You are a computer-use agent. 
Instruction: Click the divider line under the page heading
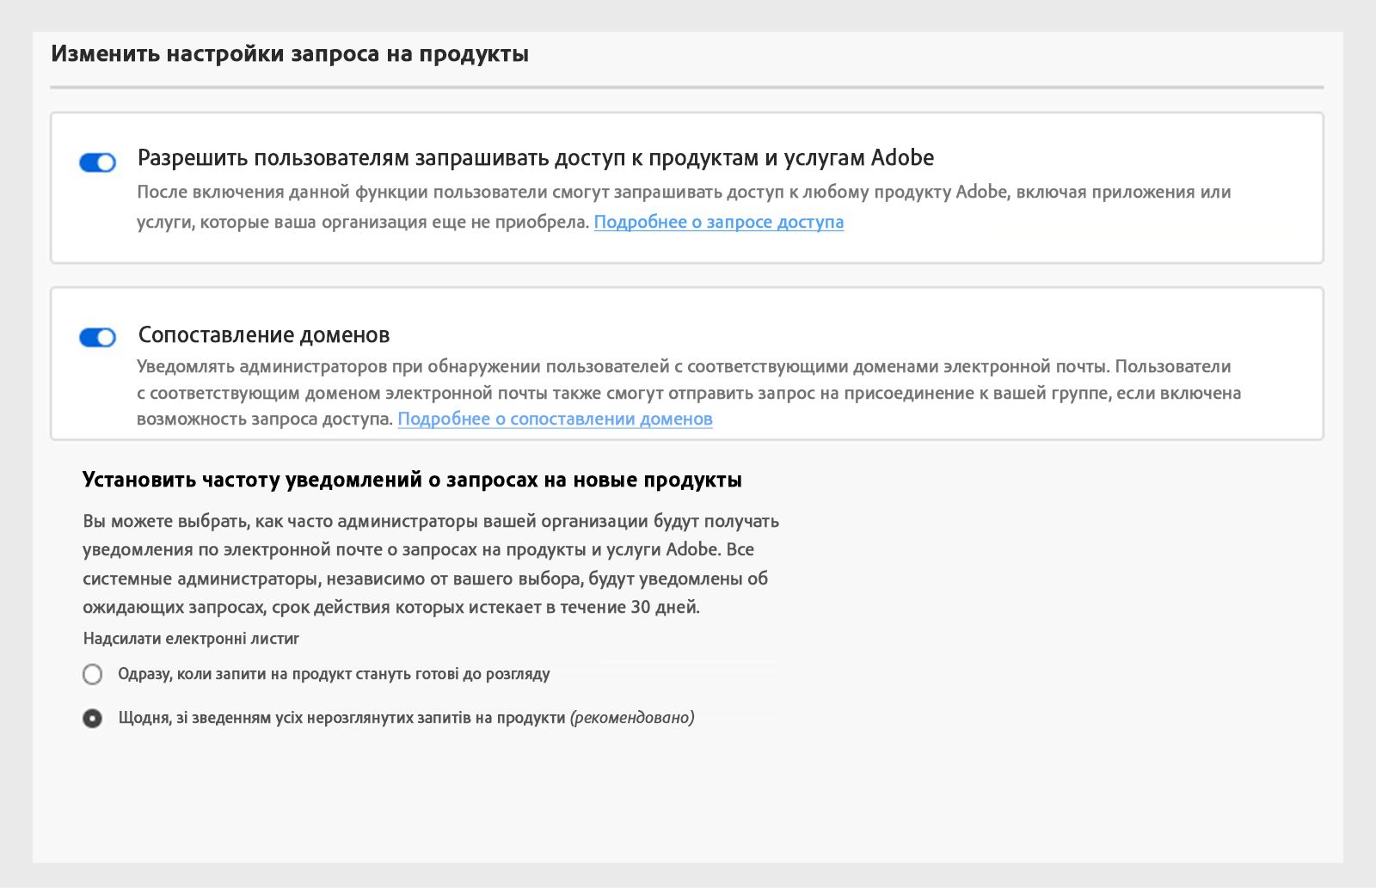coord(686,88)
